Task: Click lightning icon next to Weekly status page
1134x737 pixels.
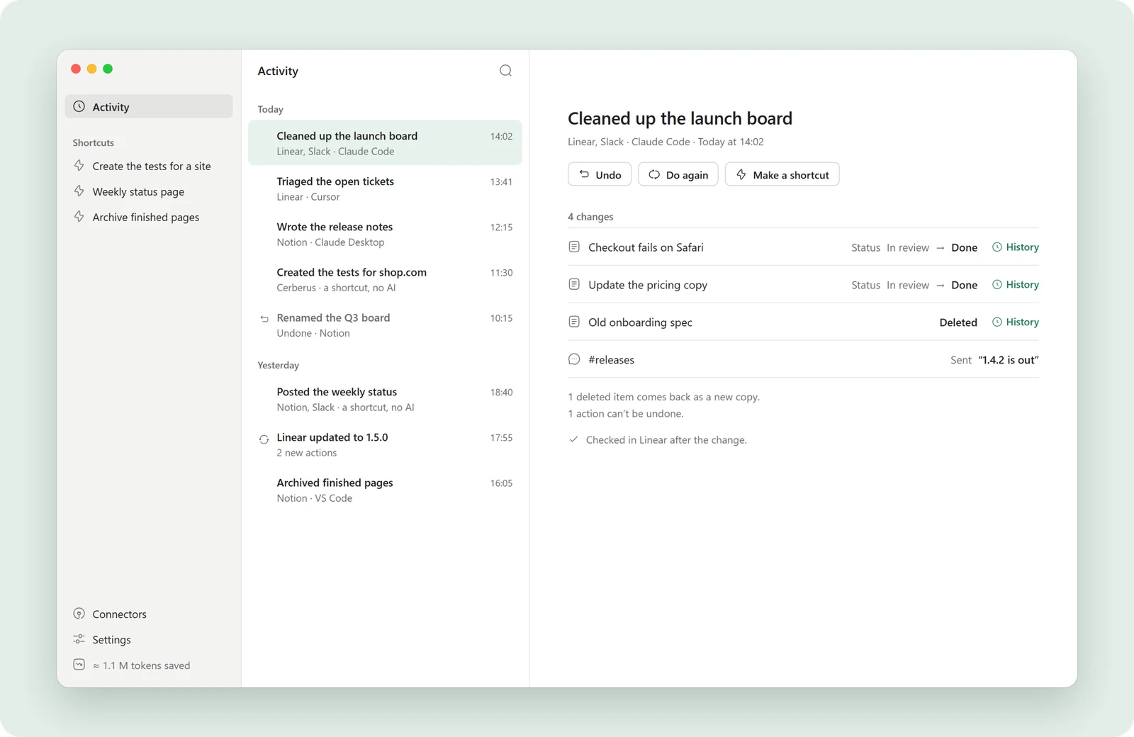Action: (79, 191)
